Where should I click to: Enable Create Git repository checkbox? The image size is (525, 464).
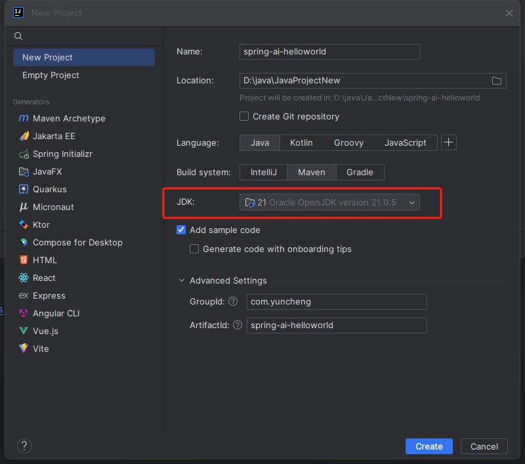pyautogui.click(x=244, y=116)
